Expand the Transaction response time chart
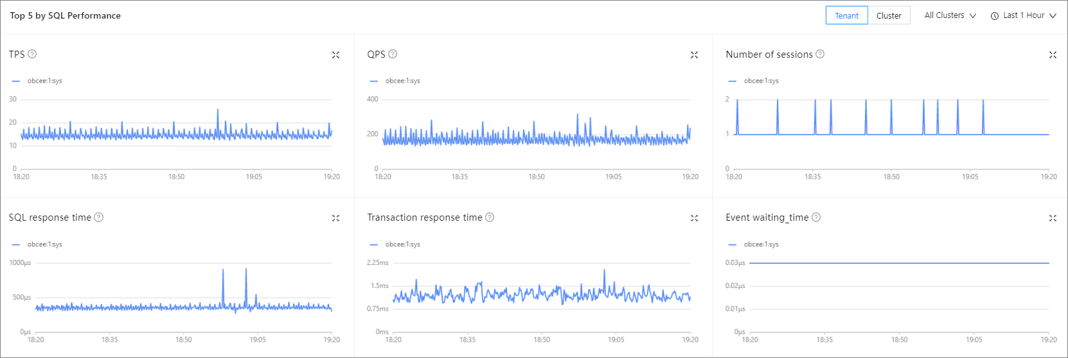Image resolution: width=1068 pixels, height=358 pixels. 694,218
